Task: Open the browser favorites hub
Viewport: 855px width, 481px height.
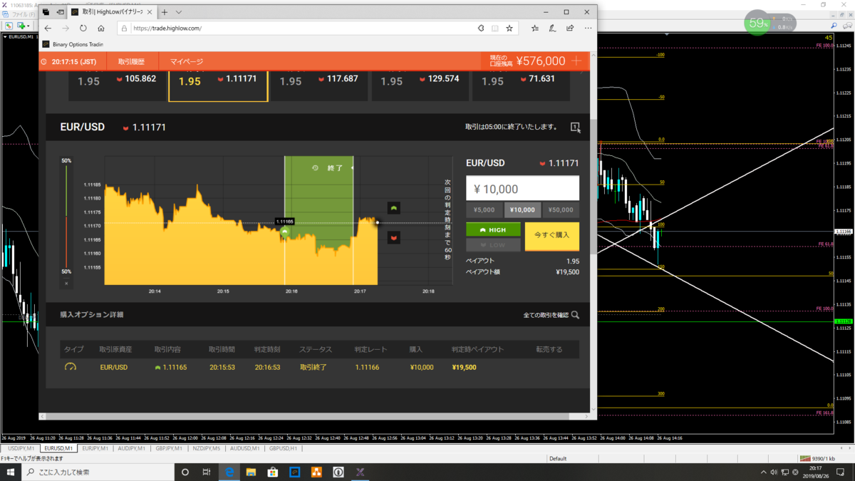Action: click(x=535, y=29)
